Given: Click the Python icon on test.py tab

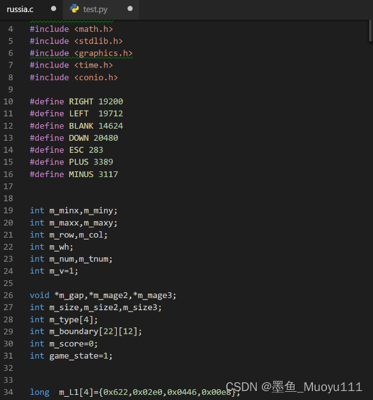Looking at the screenshot, I should click(x=75, y=9).
